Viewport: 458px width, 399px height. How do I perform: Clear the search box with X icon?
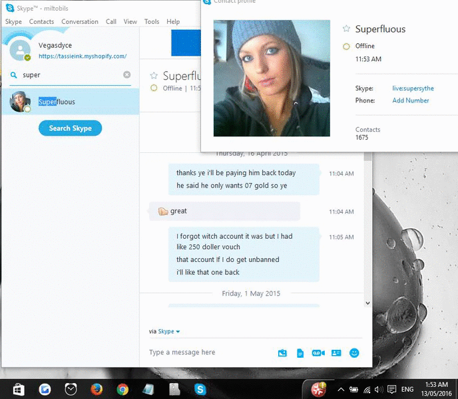click(126, 74)
